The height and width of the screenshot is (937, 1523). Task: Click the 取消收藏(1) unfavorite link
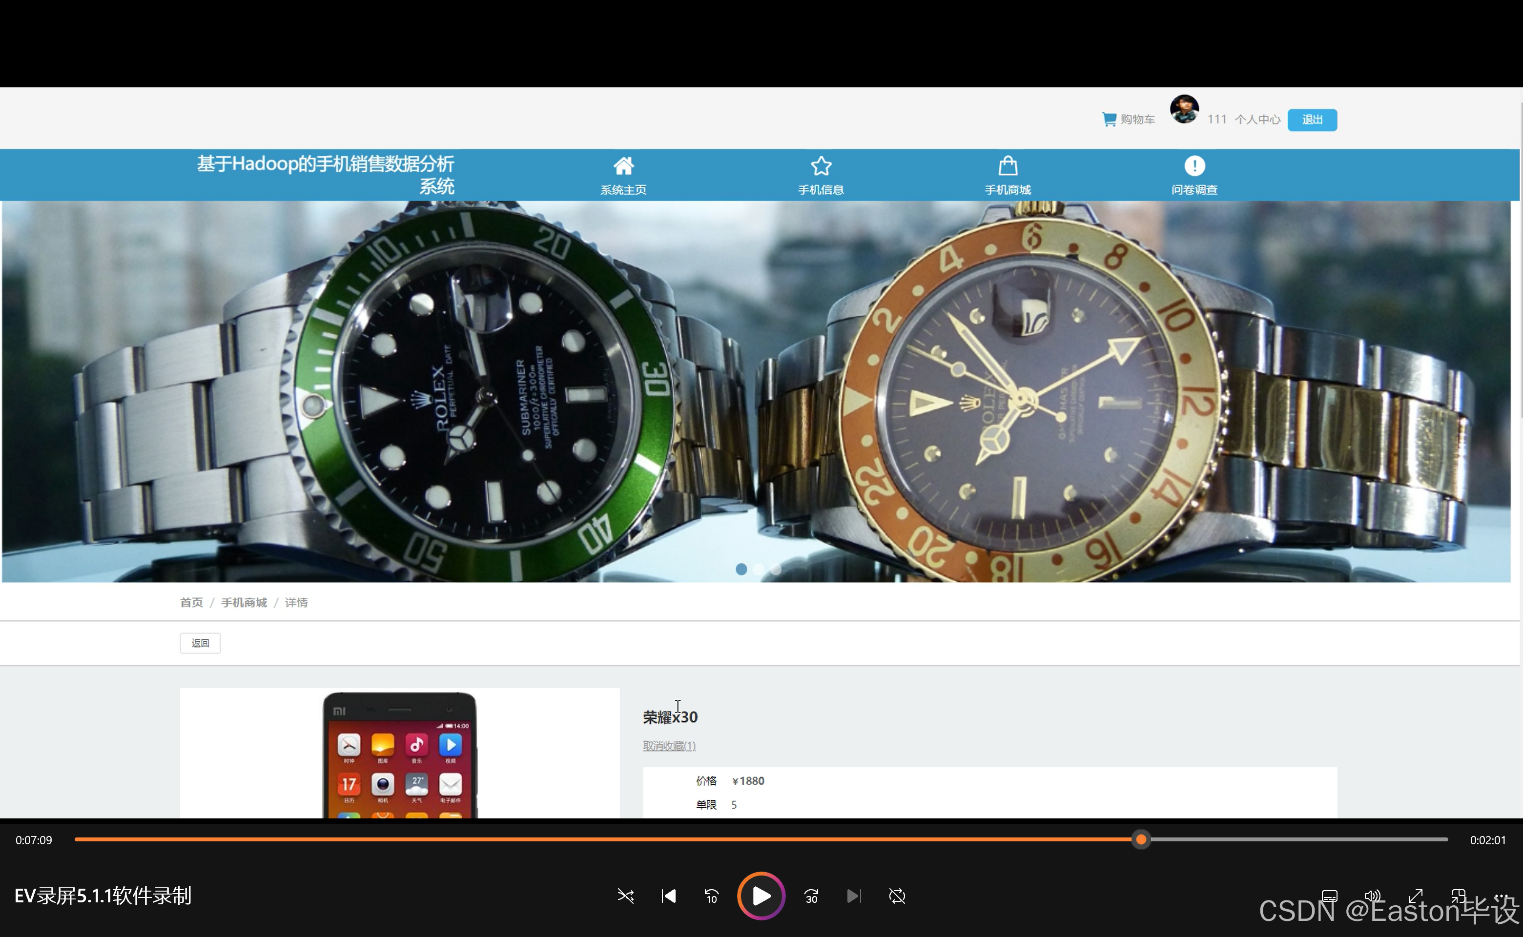[669, 746]
